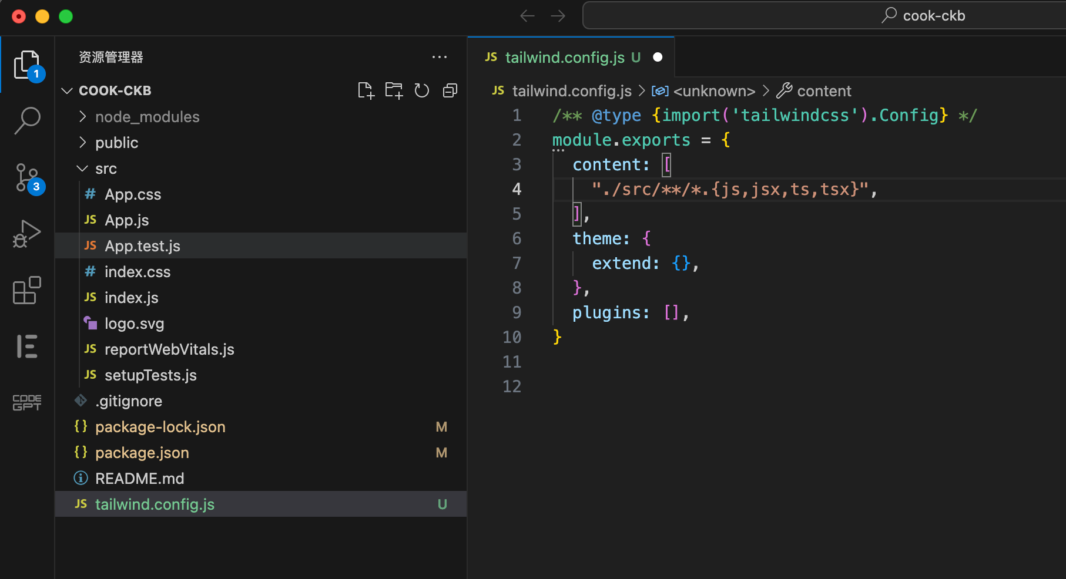Open explorer views and more actions menu

click(440, 57)
